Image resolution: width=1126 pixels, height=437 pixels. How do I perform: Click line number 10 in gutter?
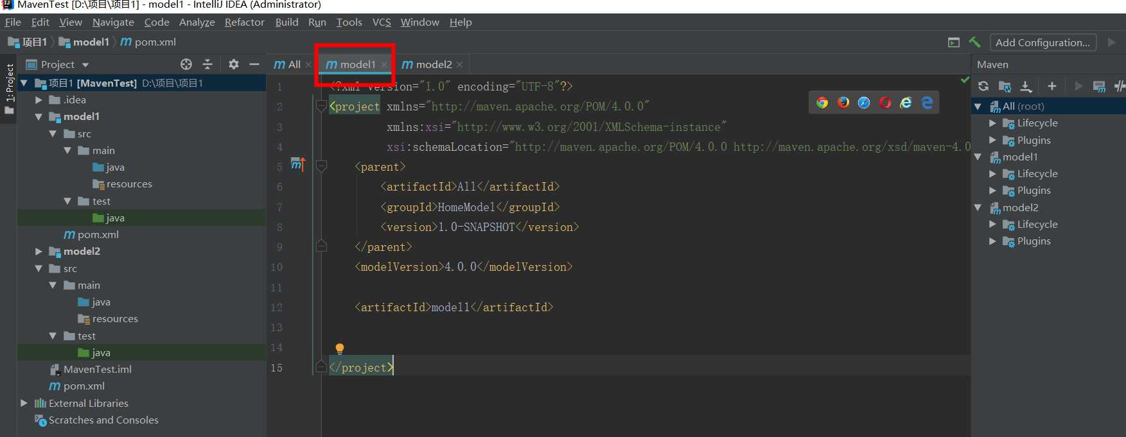(276, 267)
